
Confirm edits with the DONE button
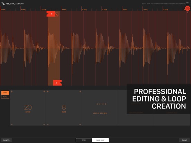point(184,140)
